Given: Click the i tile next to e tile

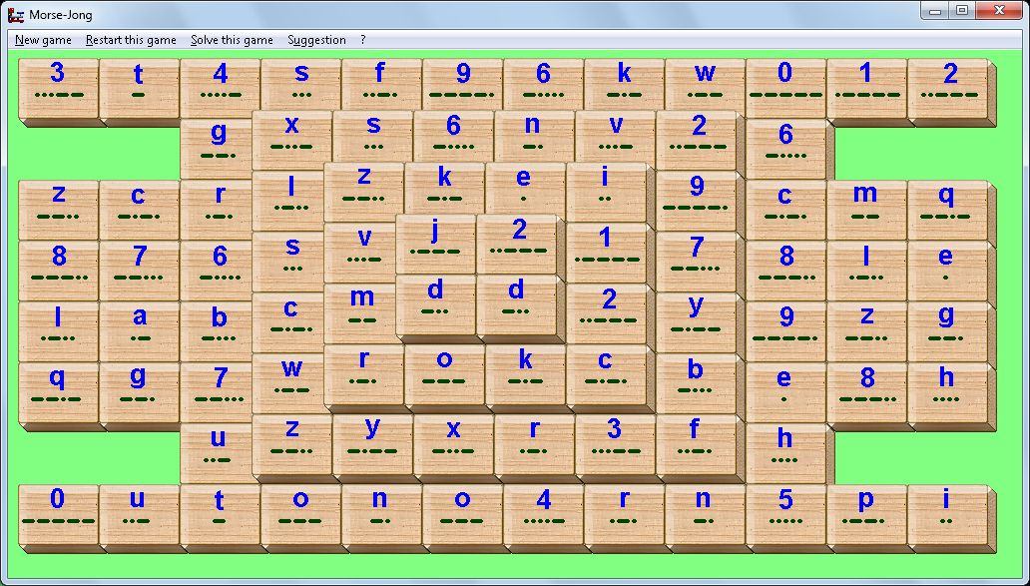Looking at the screenshot, I should [x=606, y=191].
